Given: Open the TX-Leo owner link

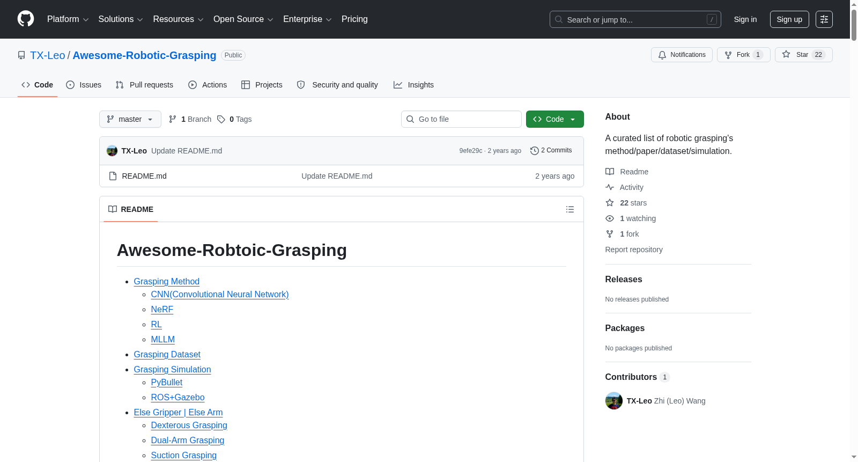Looking at the screenshot, I should pyautogui.click(x=48, y=55).
